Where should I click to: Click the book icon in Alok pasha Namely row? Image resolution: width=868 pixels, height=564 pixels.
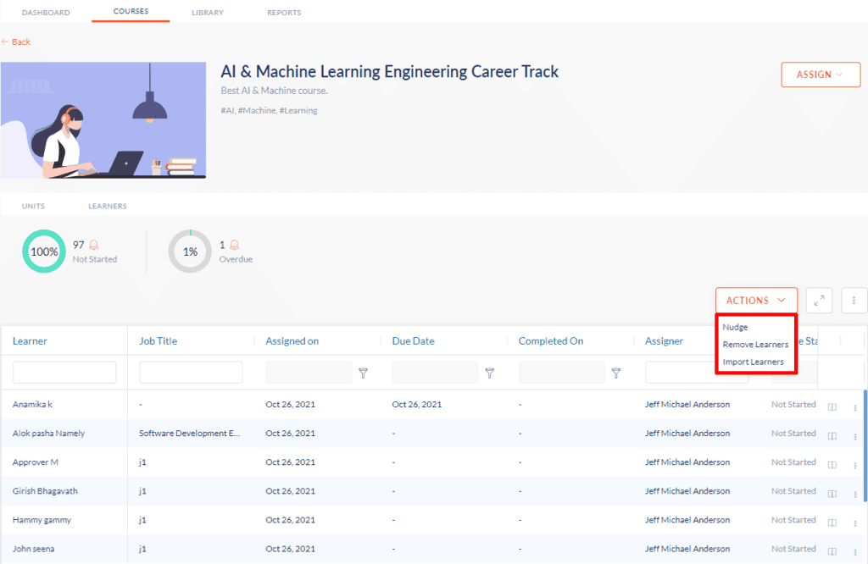coord(832,436)
